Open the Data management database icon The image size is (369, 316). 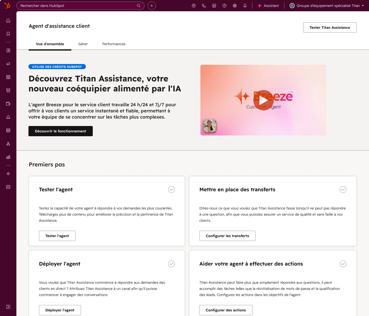8,130
